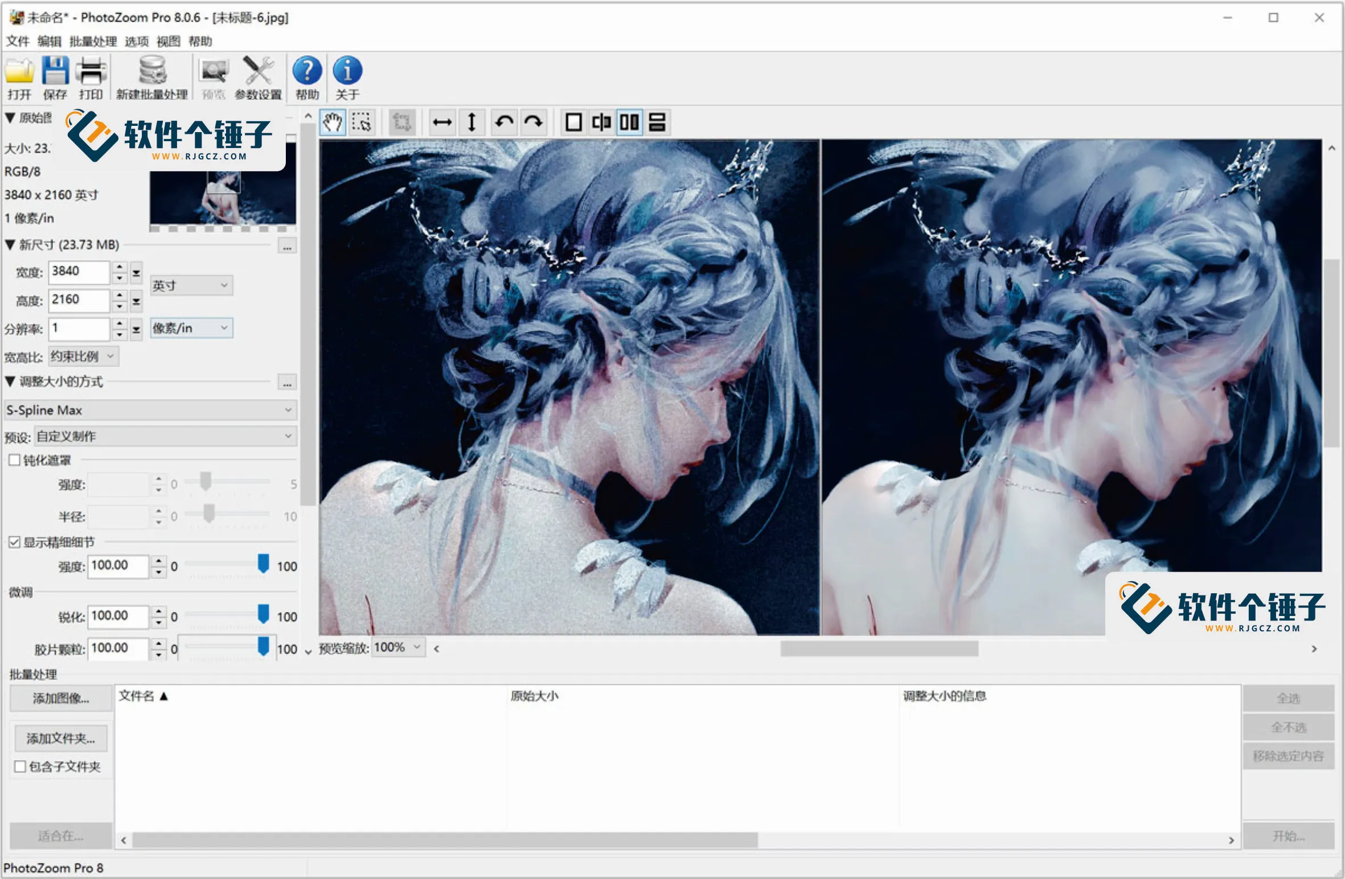Open the 批量处理 menu
1345x879 pixels.
click(93, 42)
